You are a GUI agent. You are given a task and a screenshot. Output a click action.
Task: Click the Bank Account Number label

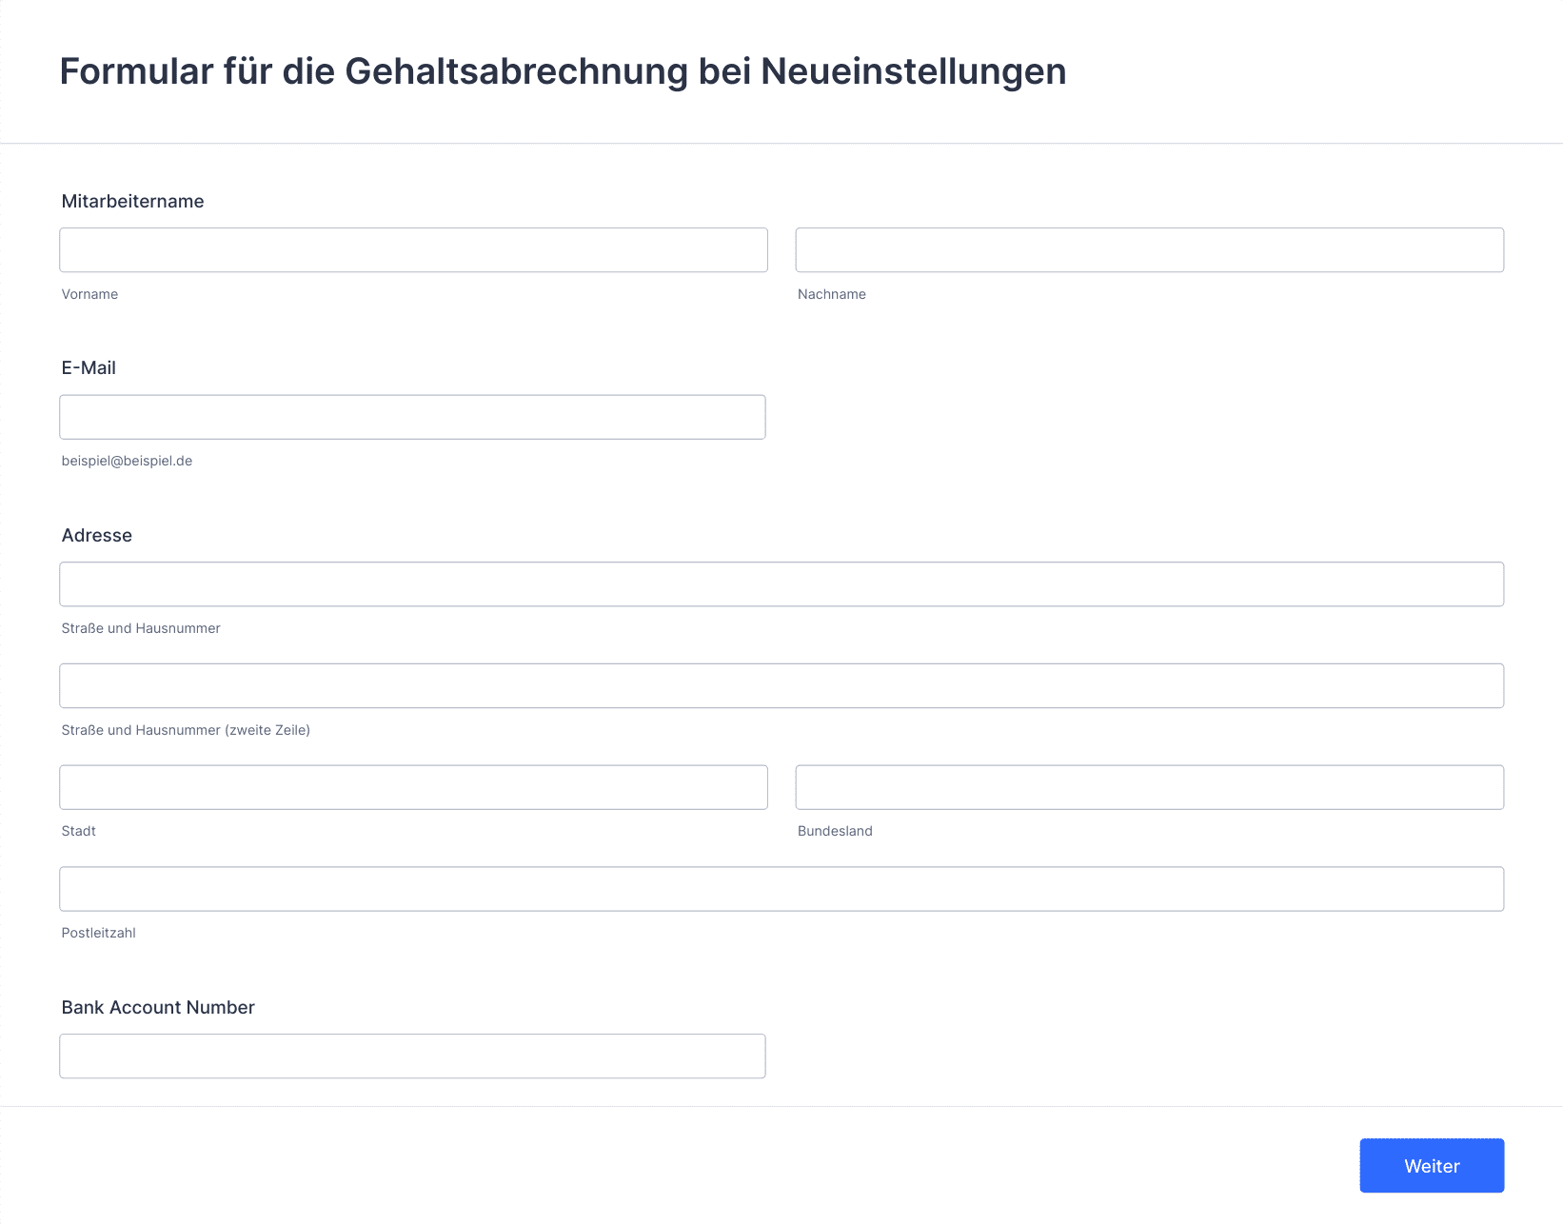click(x=158, y=1007)
